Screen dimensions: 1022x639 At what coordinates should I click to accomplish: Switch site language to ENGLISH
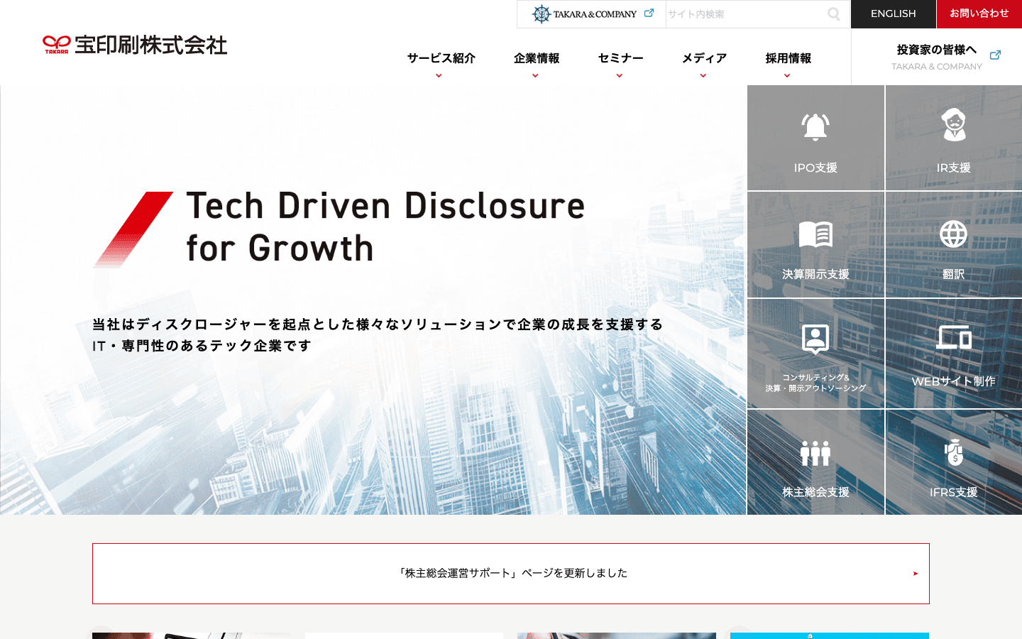tap(894, 14)
